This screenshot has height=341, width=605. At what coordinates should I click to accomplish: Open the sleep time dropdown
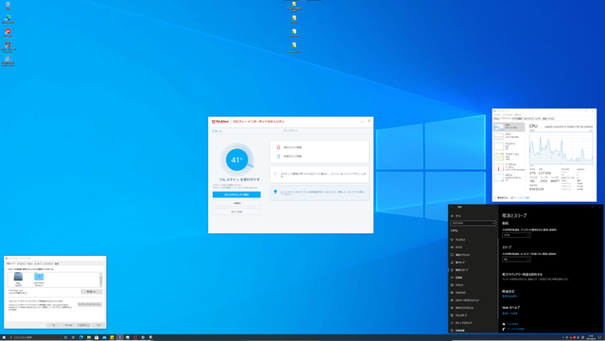coord(516,259)
